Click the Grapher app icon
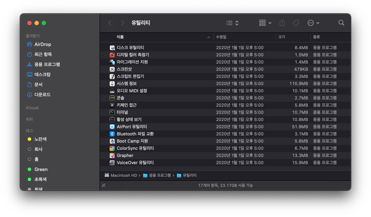The height and width of the screenshot is (217, 371). pos(112,156)
